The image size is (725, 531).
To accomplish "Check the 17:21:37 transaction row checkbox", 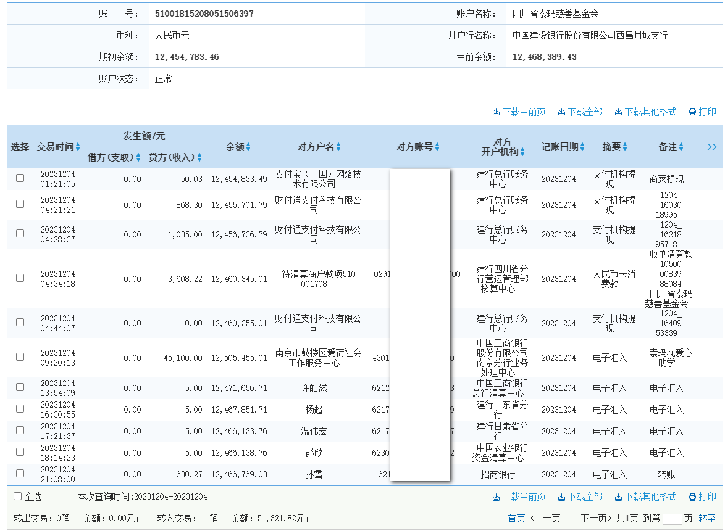I will click(x=20, y=430).
